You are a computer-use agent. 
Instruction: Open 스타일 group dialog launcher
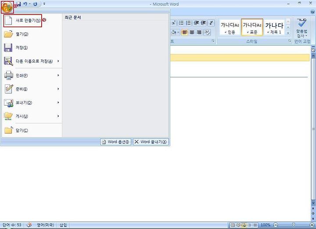(290, 41)
